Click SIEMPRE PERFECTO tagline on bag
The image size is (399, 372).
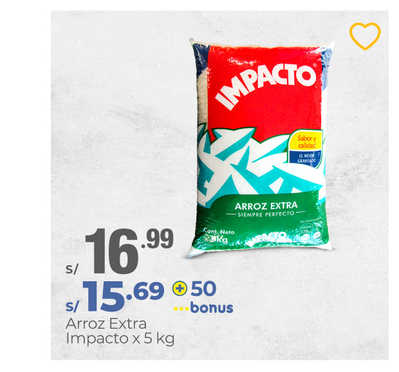click(266, 214)
